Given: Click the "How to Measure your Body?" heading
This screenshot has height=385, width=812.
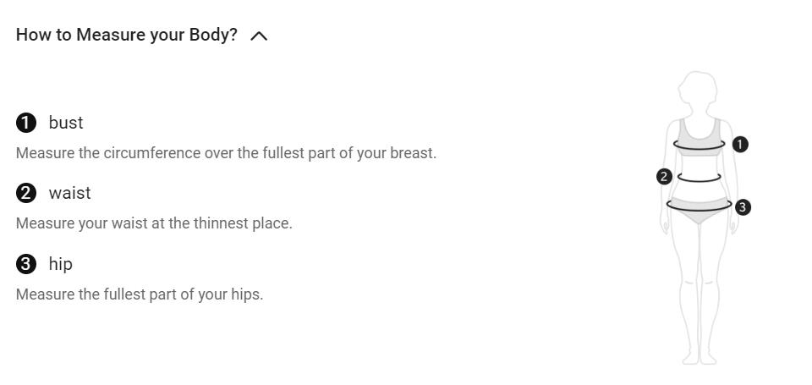Looking at the screenshot, I should pos(127,35).
